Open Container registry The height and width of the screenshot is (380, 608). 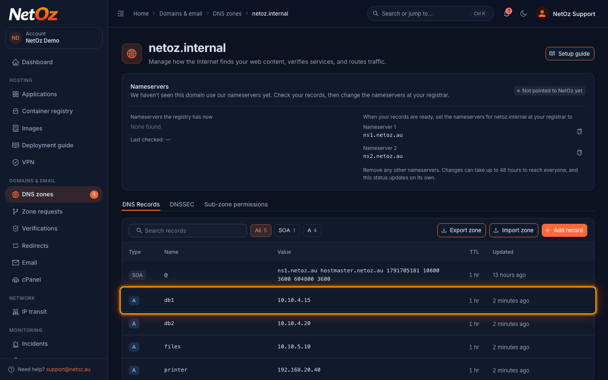point(54,111)
